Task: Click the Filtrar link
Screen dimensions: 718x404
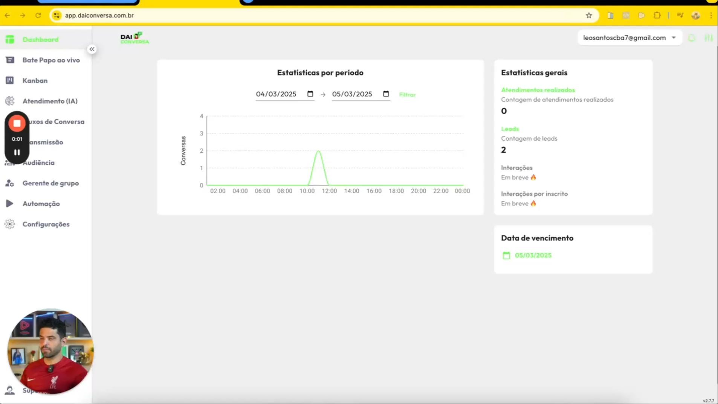Action: (x=407, y=95)
